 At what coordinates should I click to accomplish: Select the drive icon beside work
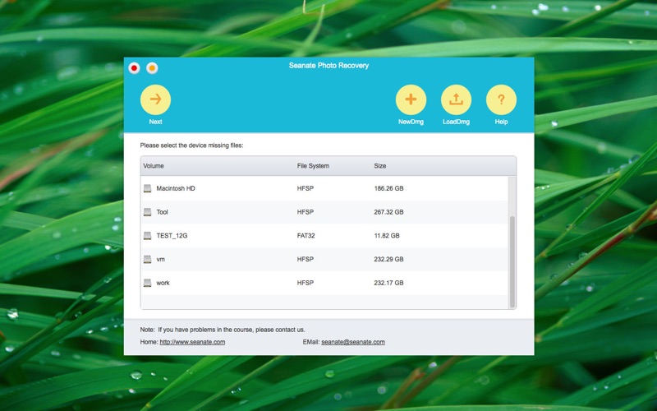click(148, 283)
